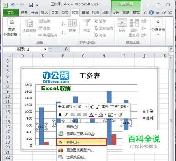Click the sort A to Z ascending icon
The height and width of the screenshot is (161, 176).
click(x=63, y=23)
